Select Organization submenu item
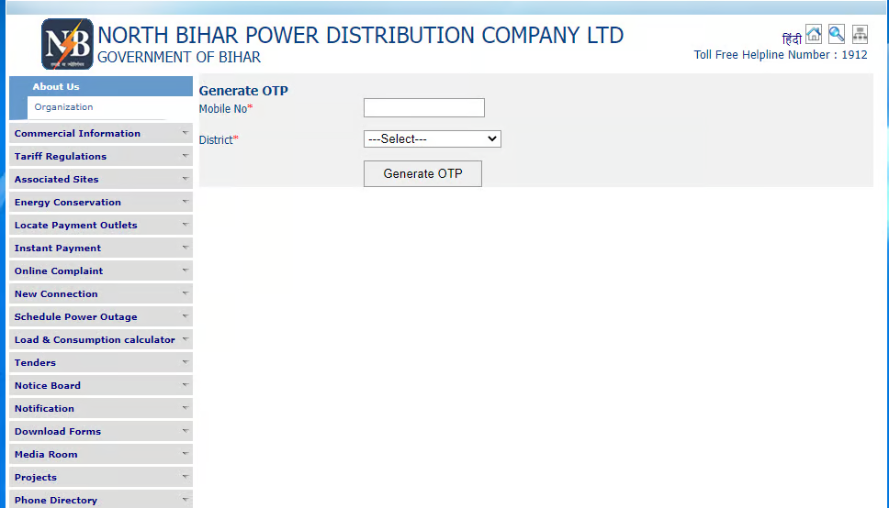This screenshot has height=508, width=889. click(63, 107)
